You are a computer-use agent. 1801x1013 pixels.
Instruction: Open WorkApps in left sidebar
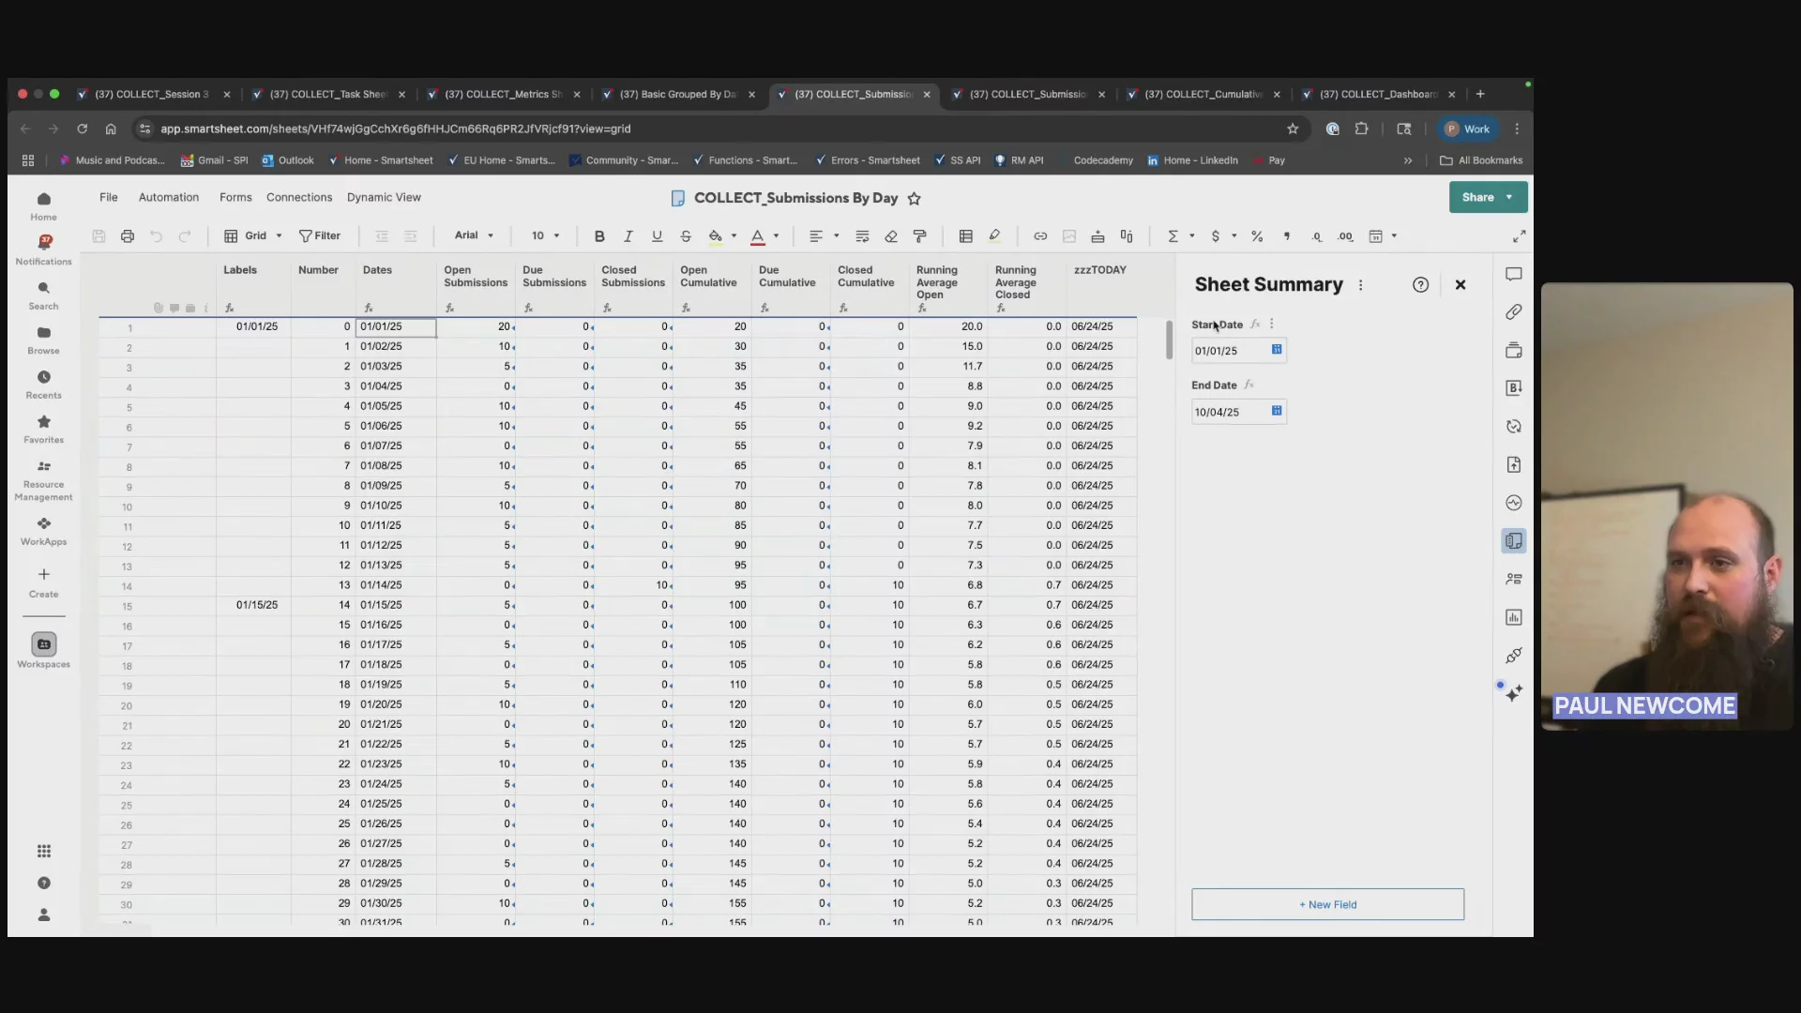tap(43, 530)
